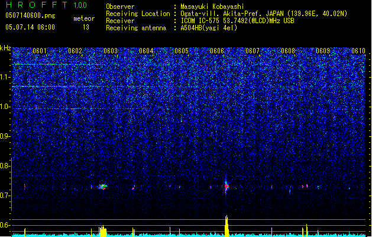
Task: Click the Observer label
Action: (120, 7)
